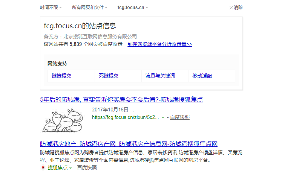Click the date 2017年10月16日

pos(110,110)
